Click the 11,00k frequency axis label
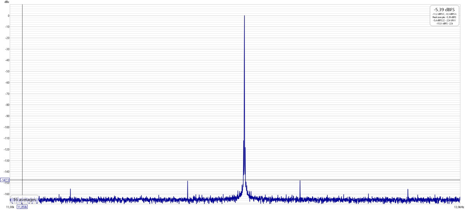Image resolution: width=465 pixels, height=210 pixels. click(10, 207)
